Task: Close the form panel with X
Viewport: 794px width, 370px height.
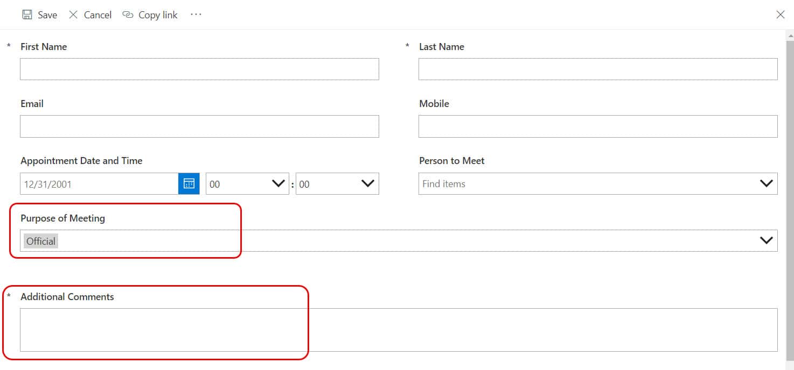Action: [781, 15]
